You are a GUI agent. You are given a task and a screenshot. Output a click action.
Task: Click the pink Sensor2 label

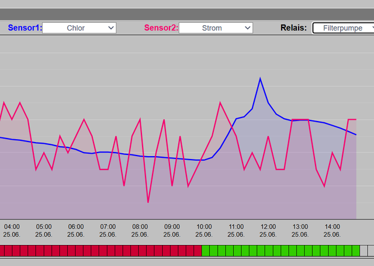(x=161, y=27)
